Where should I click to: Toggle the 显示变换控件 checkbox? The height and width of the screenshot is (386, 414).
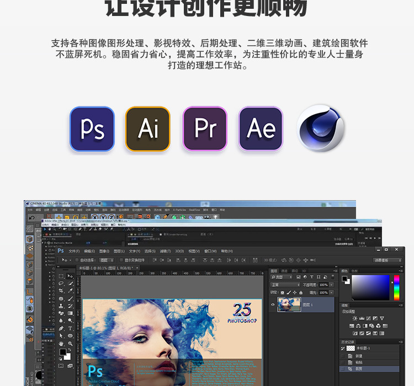[x=122, y=260]
